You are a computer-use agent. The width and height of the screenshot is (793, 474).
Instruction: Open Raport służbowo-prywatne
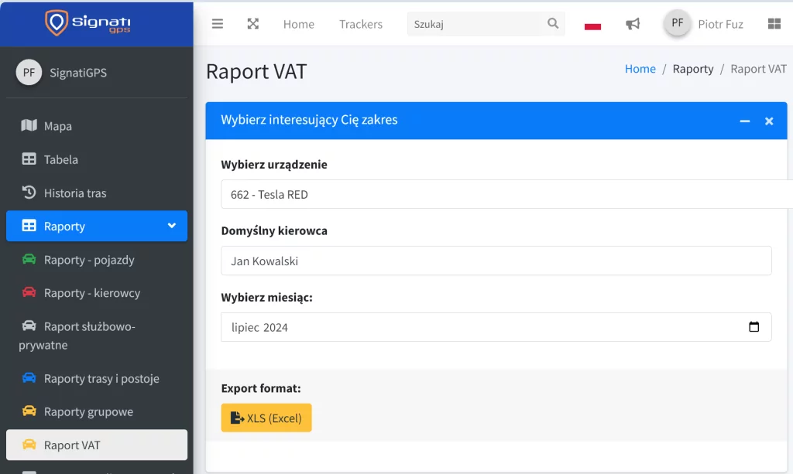click(97, 336)
